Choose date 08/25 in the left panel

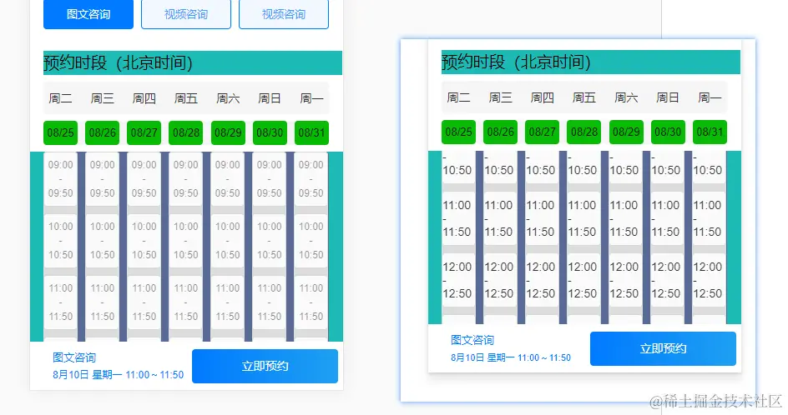(x=60, y=133)
